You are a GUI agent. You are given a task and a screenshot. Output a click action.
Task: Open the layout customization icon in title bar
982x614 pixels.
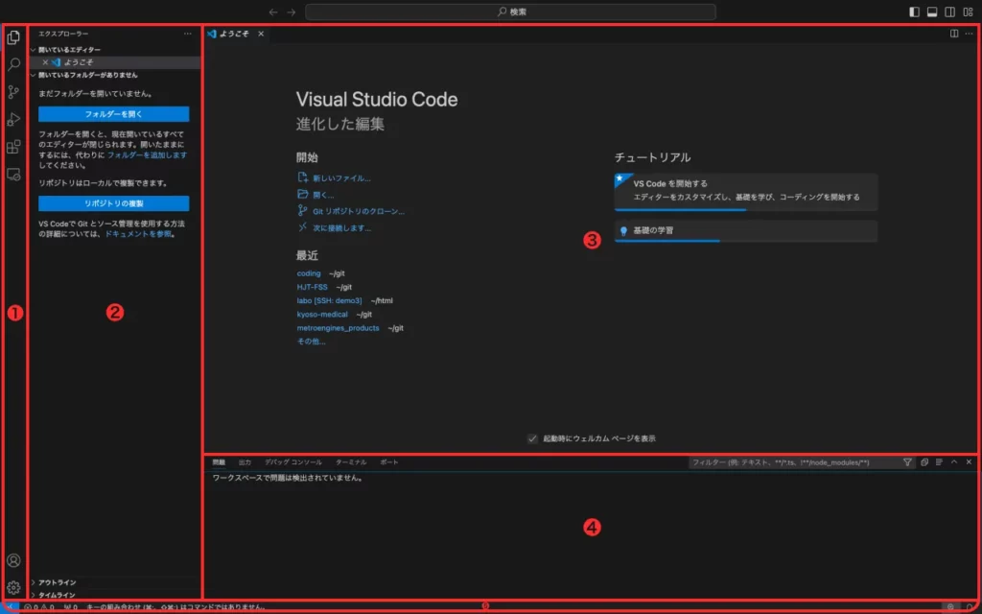[x=969, y=12]
